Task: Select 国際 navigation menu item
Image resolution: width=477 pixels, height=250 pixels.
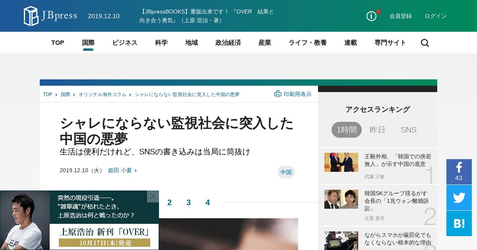Action: click(x=88, y=43)
